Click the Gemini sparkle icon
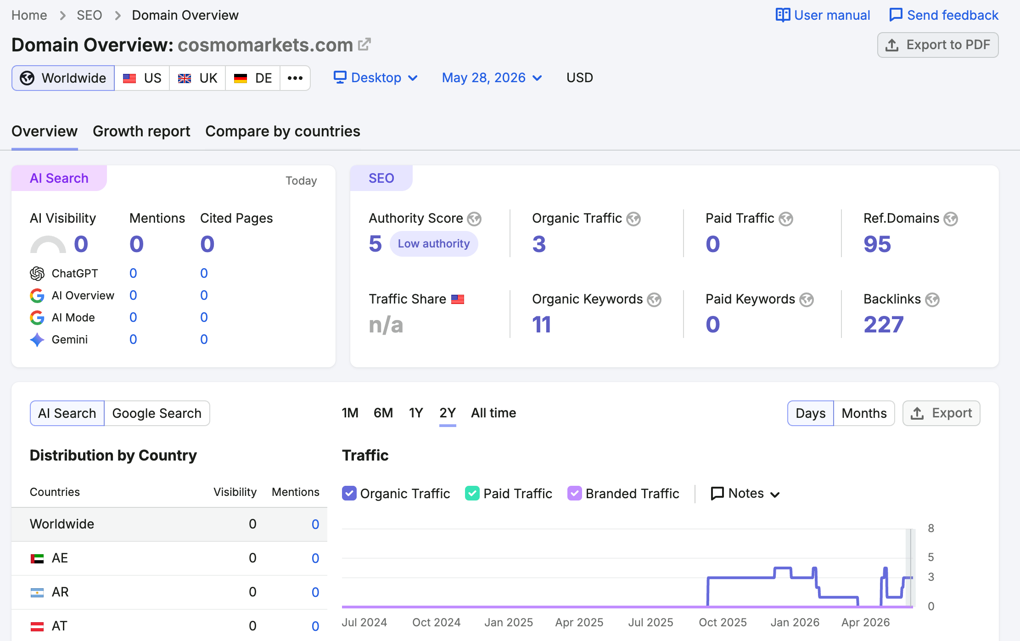 (37, 340)
